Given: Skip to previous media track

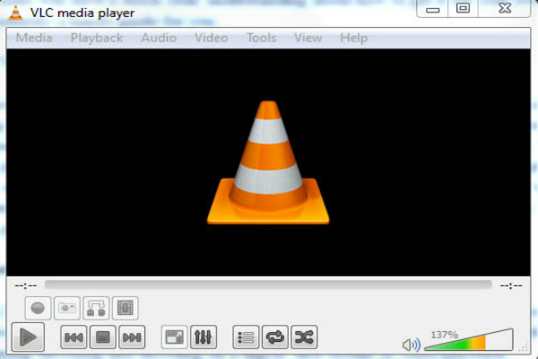Looking at the screenshot, I should [74, 337].
